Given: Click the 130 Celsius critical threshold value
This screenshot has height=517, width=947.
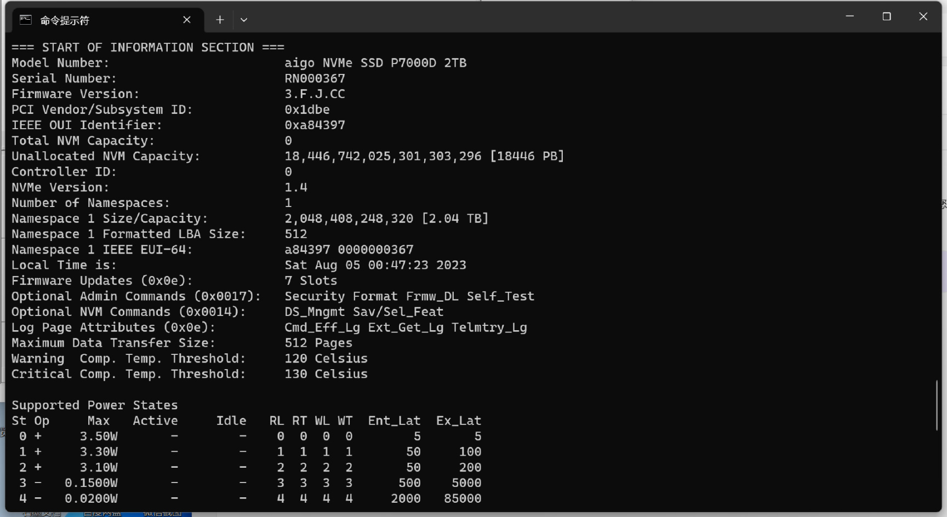Looking at the screenshot, I should [x=326, y=374].
